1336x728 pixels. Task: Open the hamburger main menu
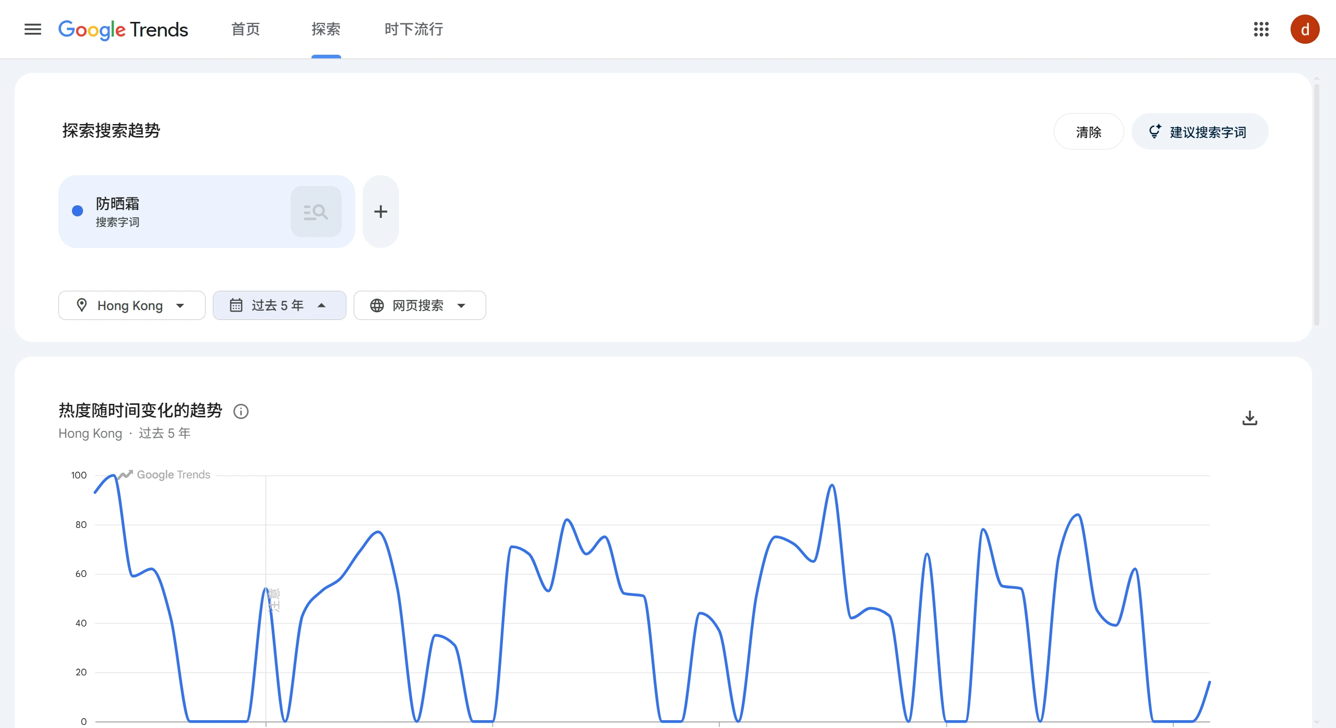point(32,29)
